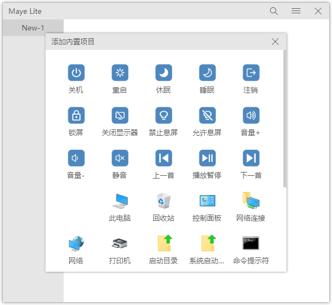Mute audio with the 静音 icon

(120, 158)
